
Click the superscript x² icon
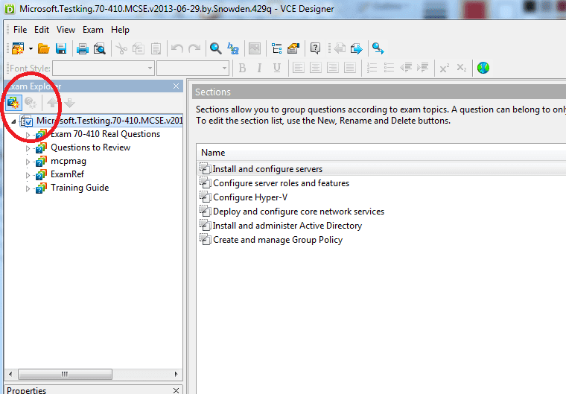coord(444,68)
